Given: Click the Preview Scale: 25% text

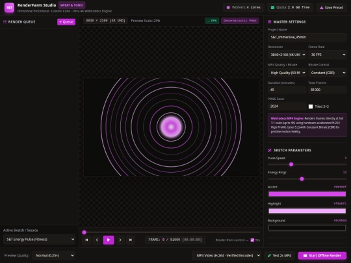Looking at the screenshot, I should click(x=146, y=21).
